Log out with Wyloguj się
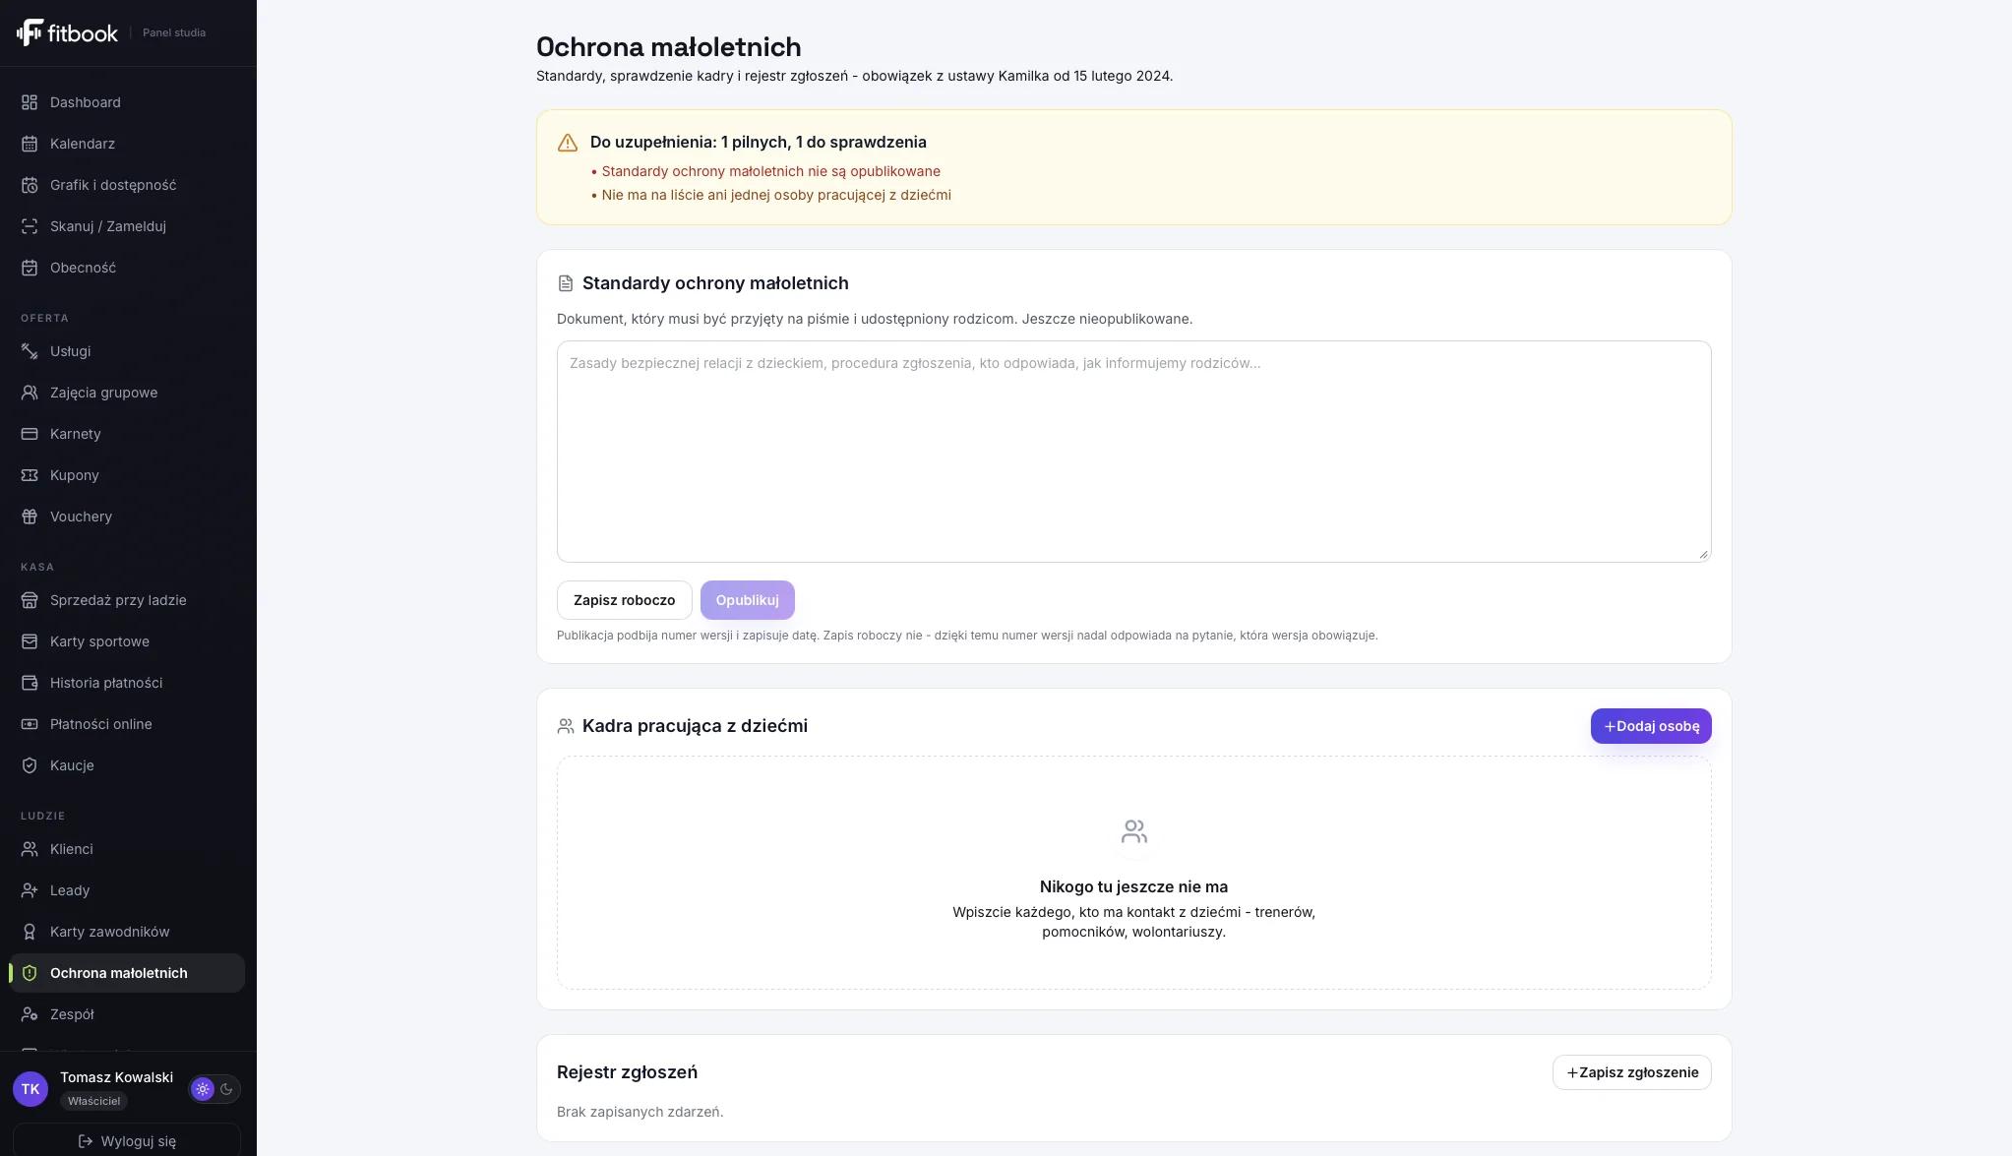The height and width of the screenshot is (1156, 2012). pos(127,1141)
